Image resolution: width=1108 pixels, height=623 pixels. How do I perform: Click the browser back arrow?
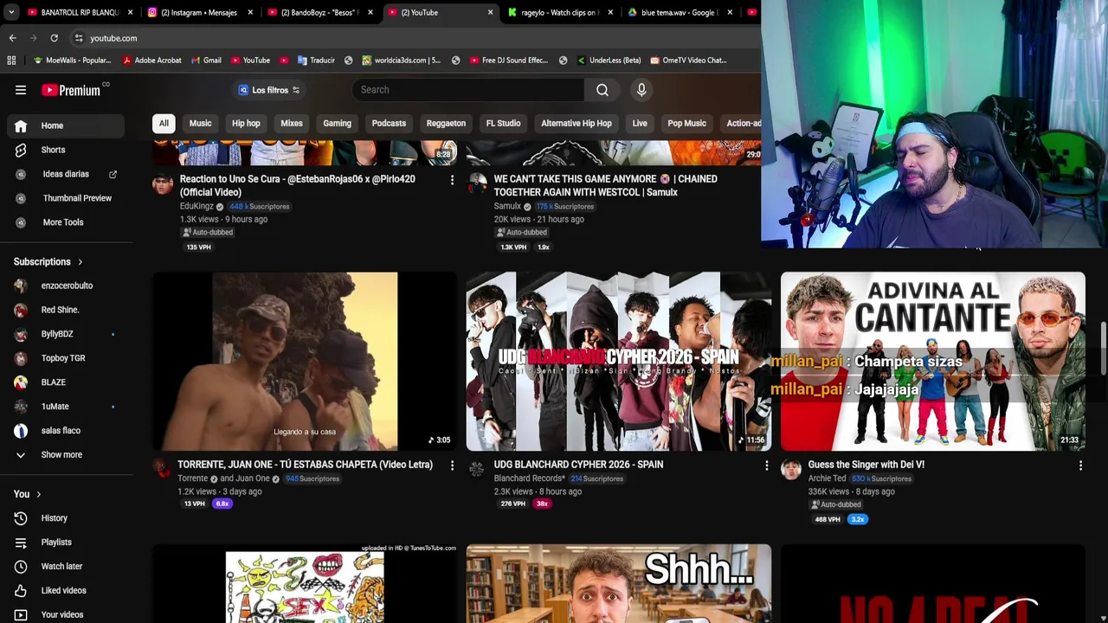click(x=12, y=38)
